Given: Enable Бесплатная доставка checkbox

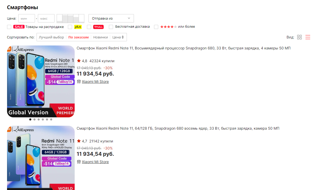Looking at the screenshot, I should click(x=111, y=27).
